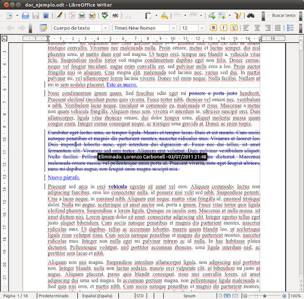Click the Copy icon

coord(138,16)
